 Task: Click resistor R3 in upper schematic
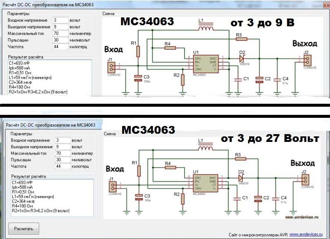(241, 39)
